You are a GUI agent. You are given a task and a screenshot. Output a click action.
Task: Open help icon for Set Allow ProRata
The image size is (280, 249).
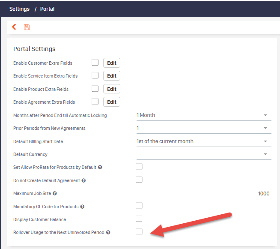tap(100, 167)
